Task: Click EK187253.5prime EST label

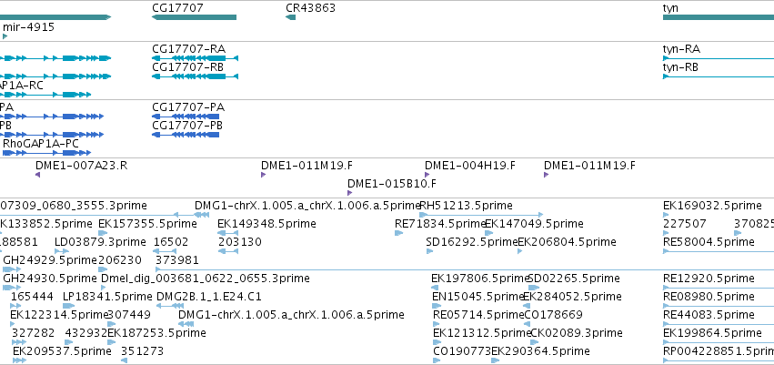Action: [x=156, y=333]
